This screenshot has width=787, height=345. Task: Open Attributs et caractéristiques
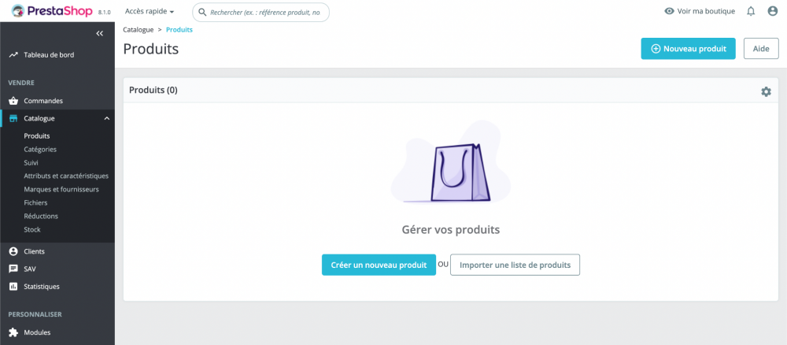pos(66,176)
